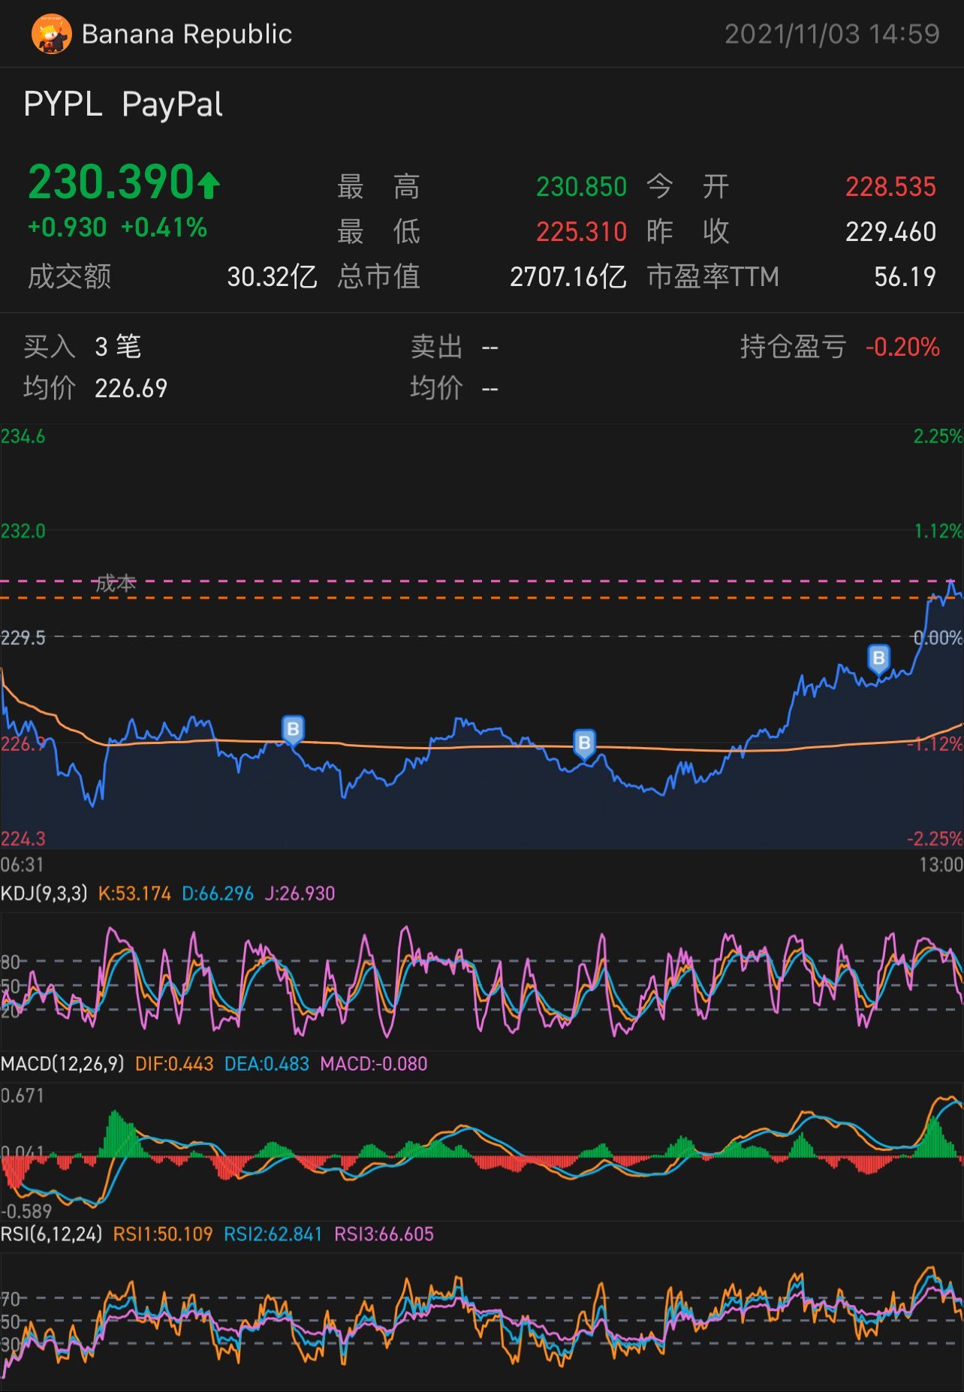Click the 市盈率TTM label

tap(712, 277)
